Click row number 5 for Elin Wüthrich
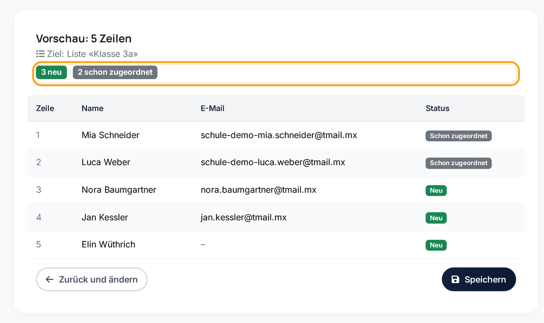This screenshot has width=544, height=323. pyautogui.click(x=38, y=245)
